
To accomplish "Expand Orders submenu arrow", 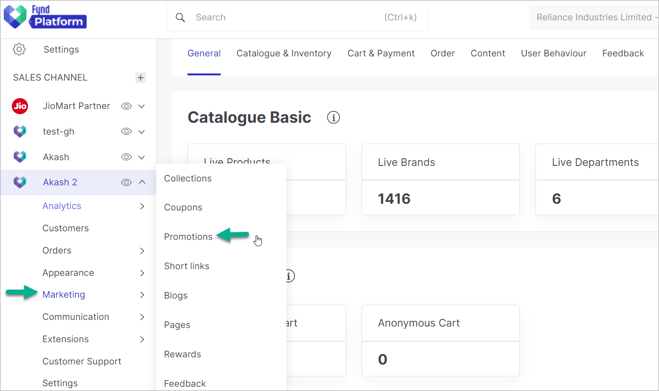I will point(142,251).
